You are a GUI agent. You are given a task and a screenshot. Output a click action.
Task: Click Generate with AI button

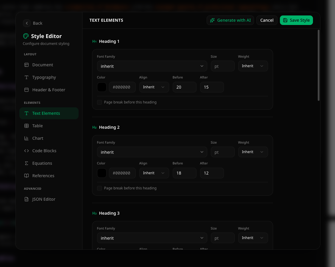point(230,20)
